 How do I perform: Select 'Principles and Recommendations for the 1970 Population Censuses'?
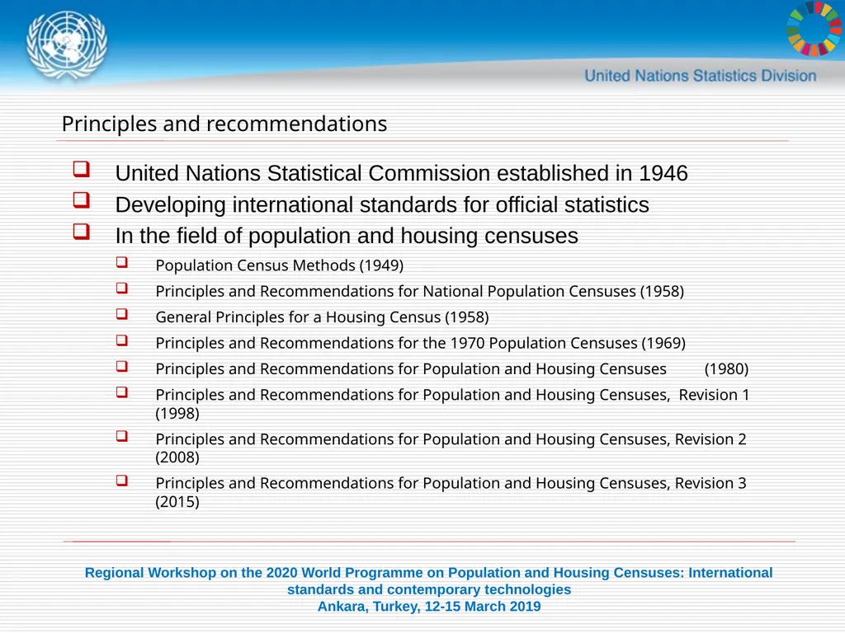pos(397,343)
